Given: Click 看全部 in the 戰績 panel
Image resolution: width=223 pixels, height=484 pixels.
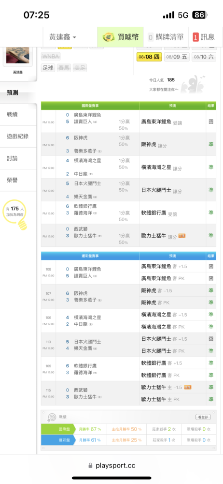Looking at the screenshot, I should pos(203,417).
